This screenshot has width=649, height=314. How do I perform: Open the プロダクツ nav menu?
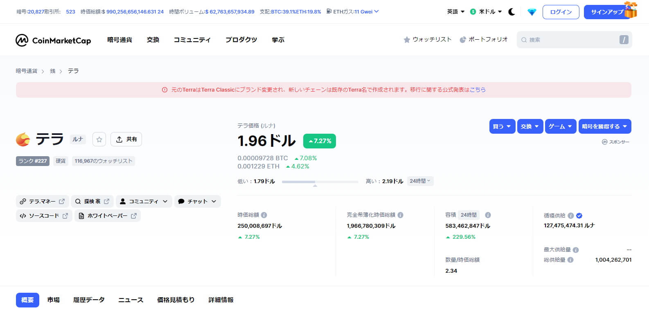pos(241,40)
